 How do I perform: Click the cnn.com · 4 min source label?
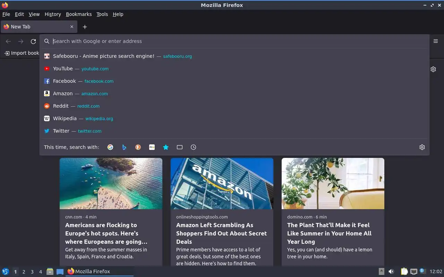(81, 217)
